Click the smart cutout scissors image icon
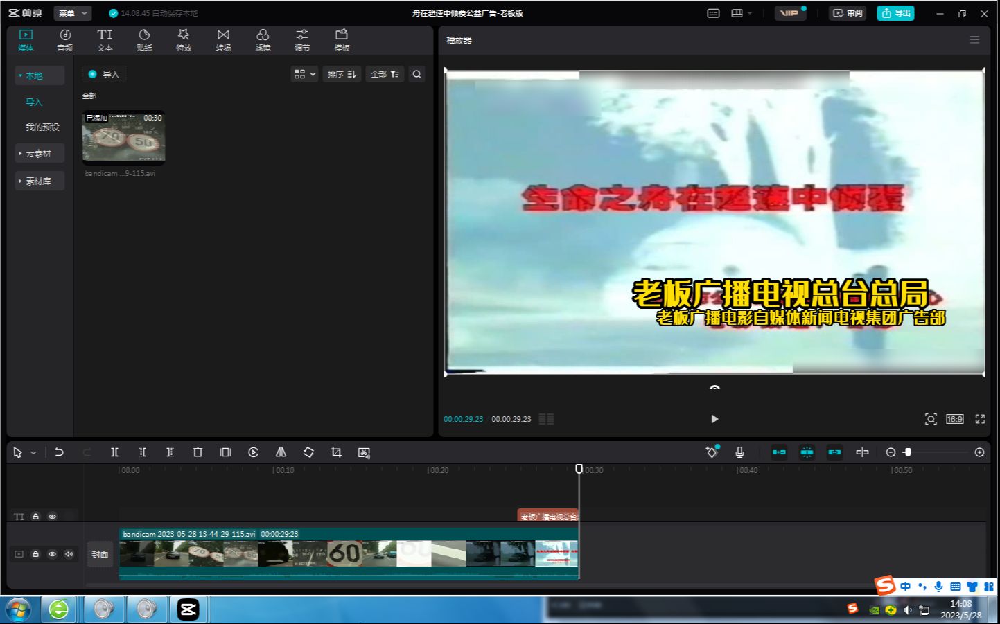1000x624 pixels. pyautogui.click(x=364, y=452)
